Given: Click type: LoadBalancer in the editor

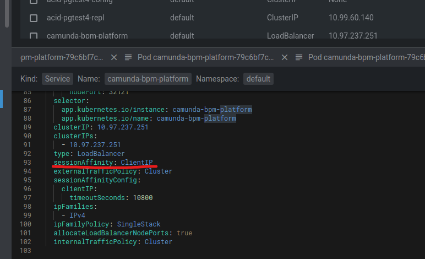Looking at the screenshot, I should click(x=89, y=154).
